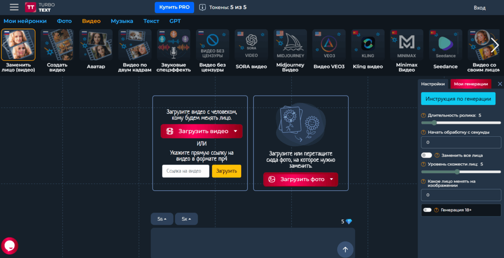
Task: Open the '5s' duration dropdown
Action: click(162, 219)
